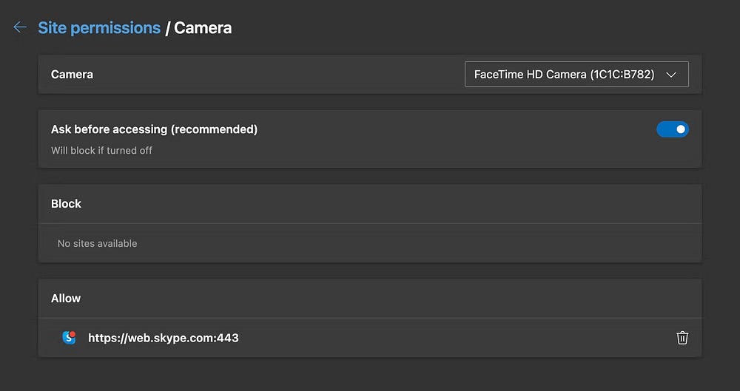The height and width of the screenshot is (391, 740).
Task: Click the Skype favicon in the Allow list
Action: click(69, 338)
